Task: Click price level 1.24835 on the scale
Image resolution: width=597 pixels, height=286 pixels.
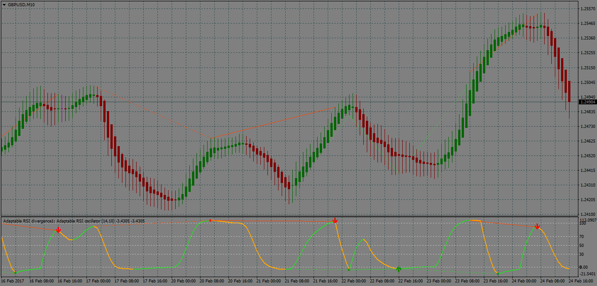Action: [588, 112]
